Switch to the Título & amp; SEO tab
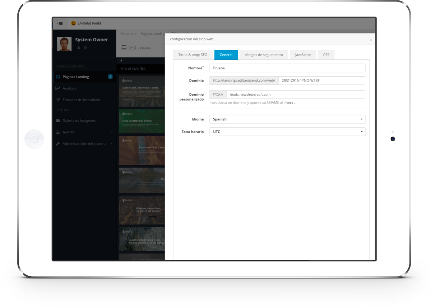Screen dimensions: 431x308 point(193,55)
